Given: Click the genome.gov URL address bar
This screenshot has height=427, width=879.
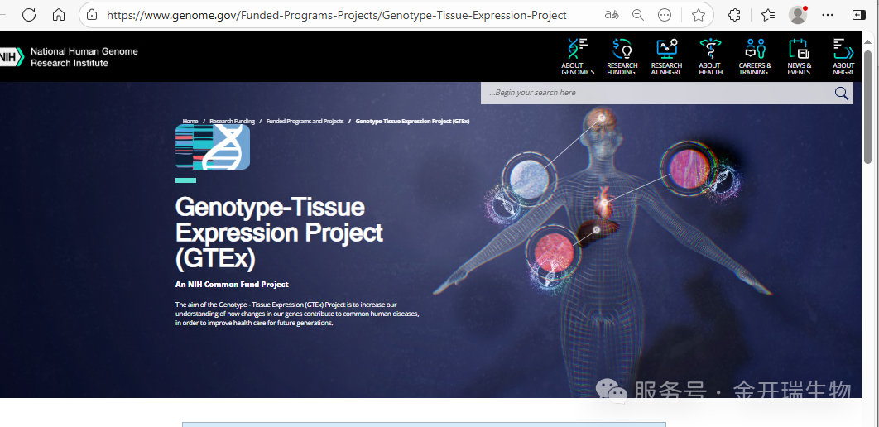Looking at the screenshot, I should point(336,15).
